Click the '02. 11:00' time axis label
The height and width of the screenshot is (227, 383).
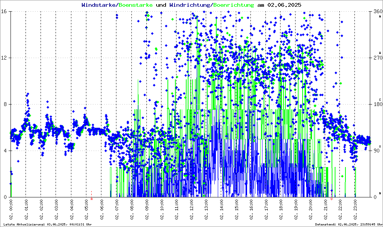pos(176,209)
